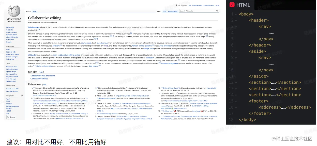Collapse the nav fold arrow on line 8
Viewport: 317px width, 146px height.
236,58
